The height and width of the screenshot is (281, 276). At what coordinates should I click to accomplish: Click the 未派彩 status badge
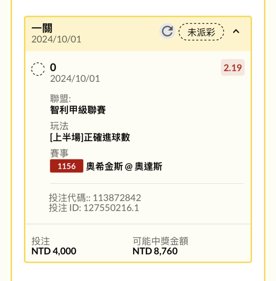click(x=201, y=32)
